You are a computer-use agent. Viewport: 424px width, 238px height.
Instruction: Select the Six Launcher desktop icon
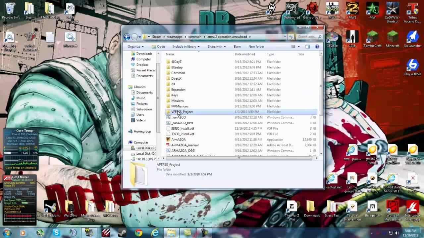point(413,39)
